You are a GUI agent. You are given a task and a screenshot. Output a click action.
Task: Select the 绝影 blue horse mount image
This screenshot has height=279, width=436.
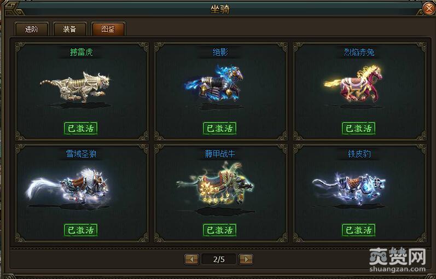coord(213,83)
